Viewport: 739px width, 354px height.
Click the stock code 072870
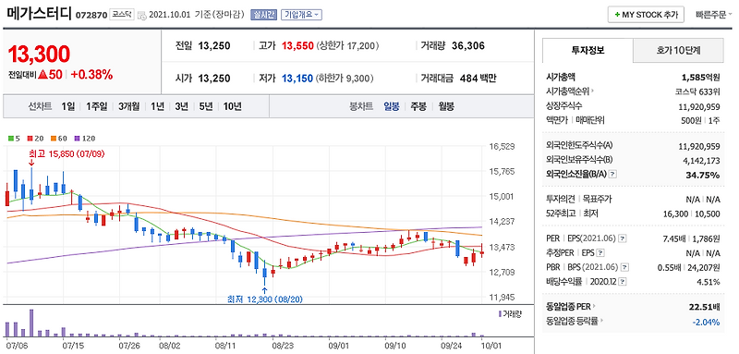(91, 15)
